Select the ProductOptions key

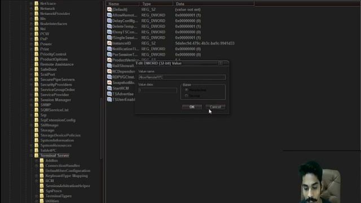[x=54, y=59]
